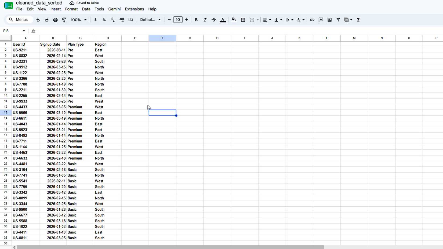443x249 pixels.
Task: Insert link icon
Action: [312, 20]
